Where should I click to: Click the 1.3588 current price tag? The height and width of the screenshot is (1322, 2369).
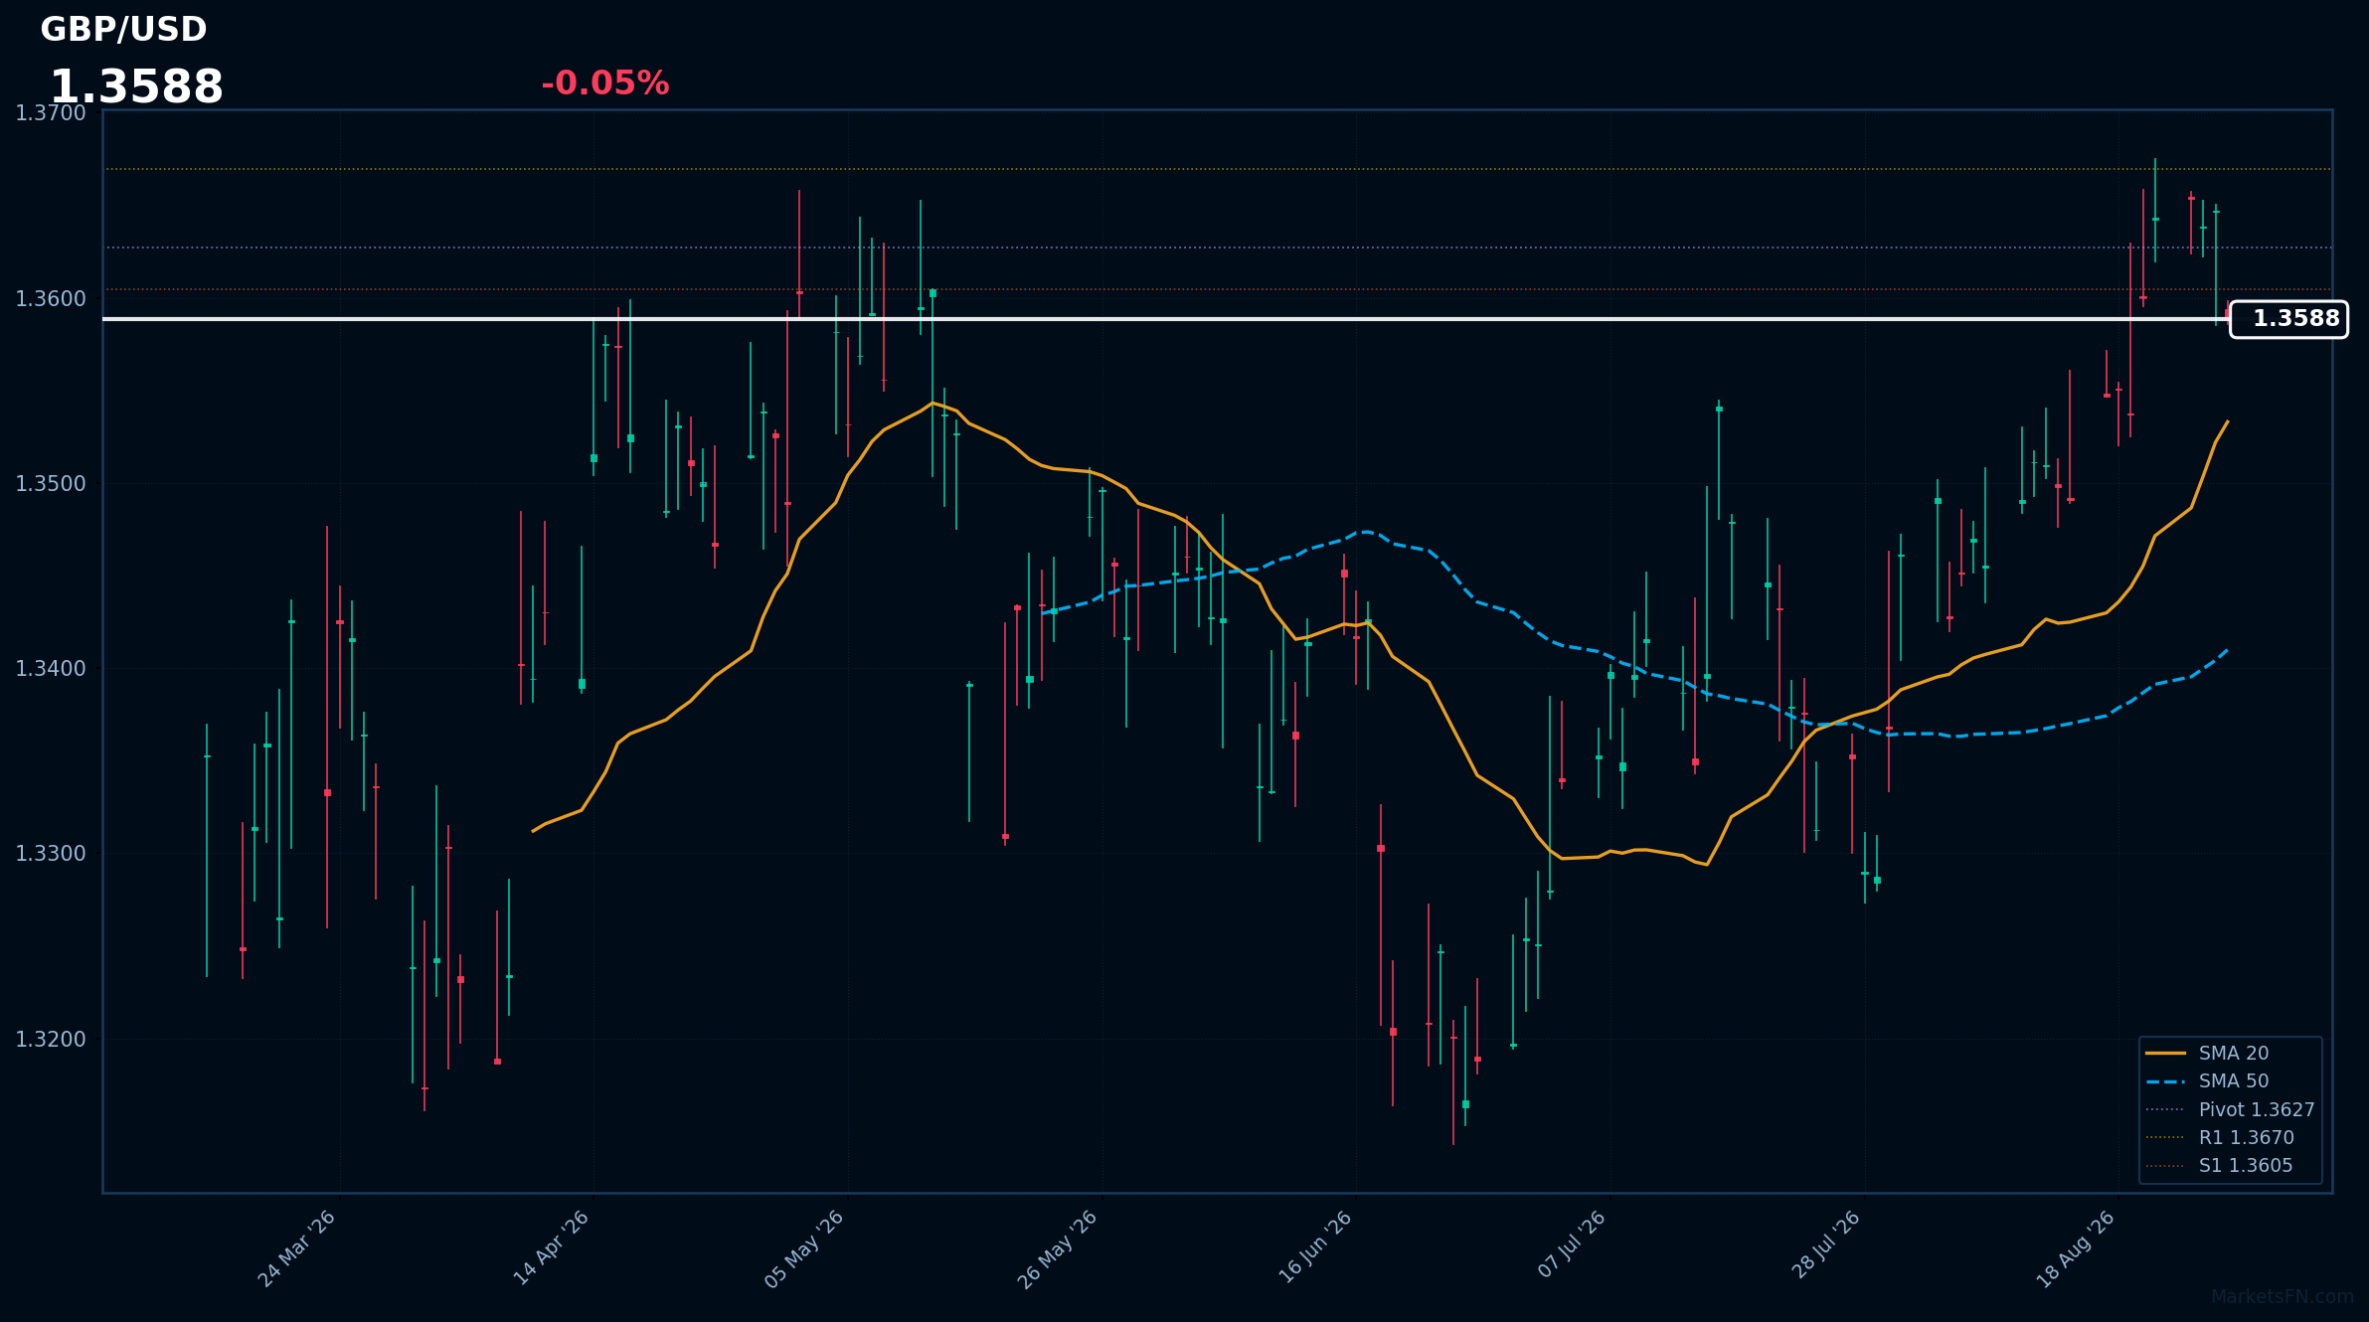pyautogui.click(x=2288, y=319)
